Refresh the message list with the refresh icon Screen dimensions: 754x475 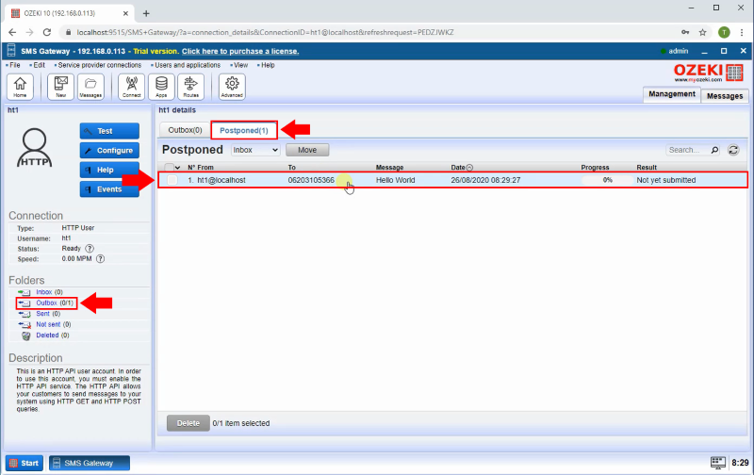pos(732,150)
